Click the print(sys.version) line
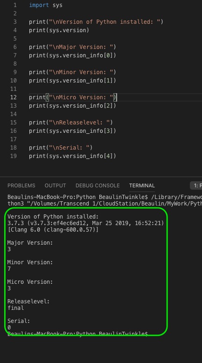Viewport: 202px width, 363px height. click(59, 30)
